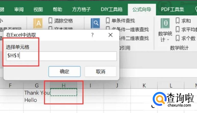The height and width of the screenshot is (113, 197).
Task: Select column G header
Action: [37, 86]
